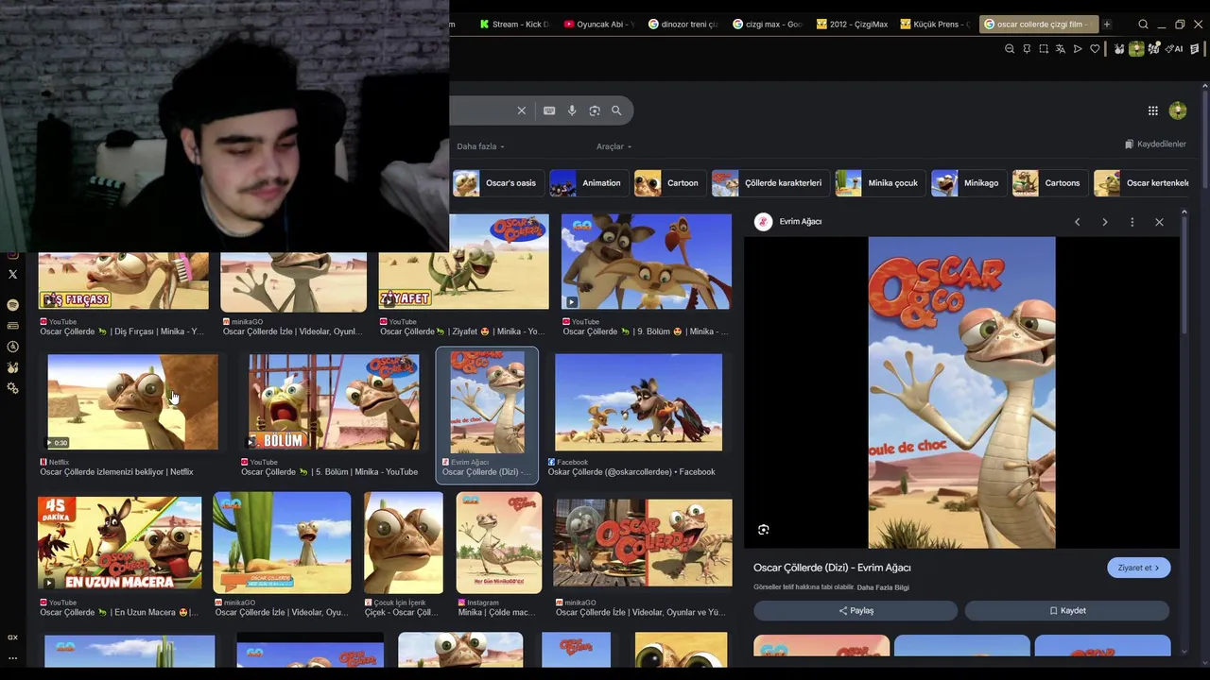Expand the Daha fazla dropdown
Image resolution: width=1210 pixels, height=680 pixels.
(480, 146)
